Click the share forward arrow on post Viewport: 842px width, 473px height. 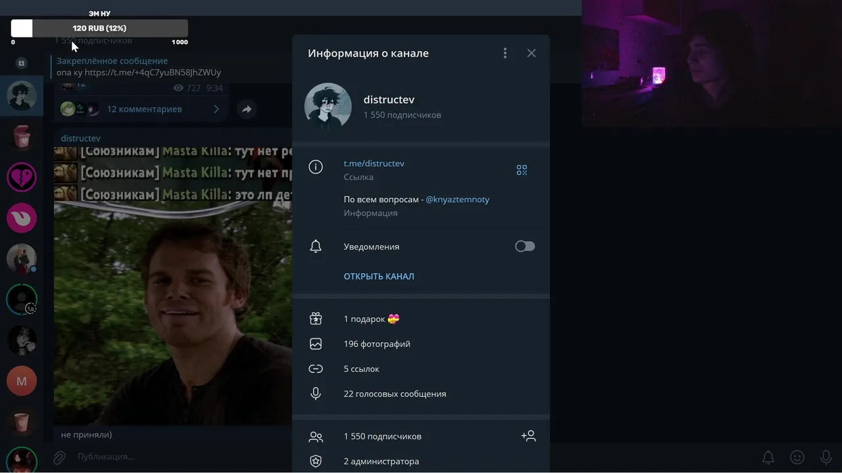[247, 109]
